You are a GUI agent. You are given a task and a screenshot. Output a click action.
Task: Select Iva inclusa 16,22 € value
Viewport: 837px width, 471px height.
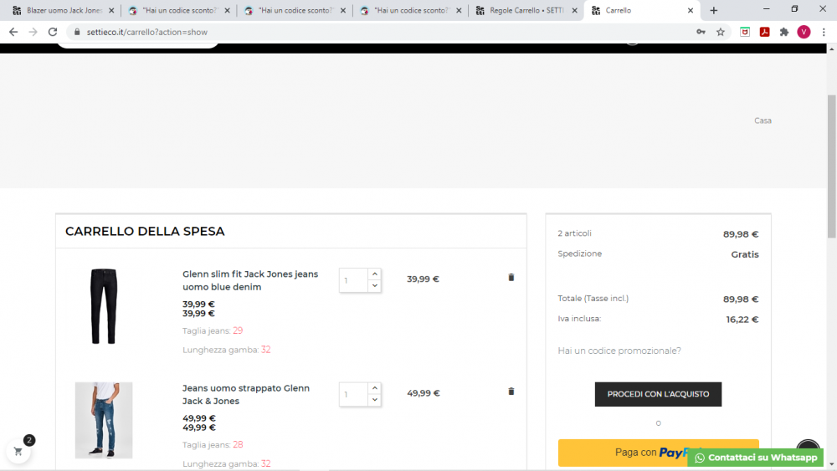coord(742,320)
